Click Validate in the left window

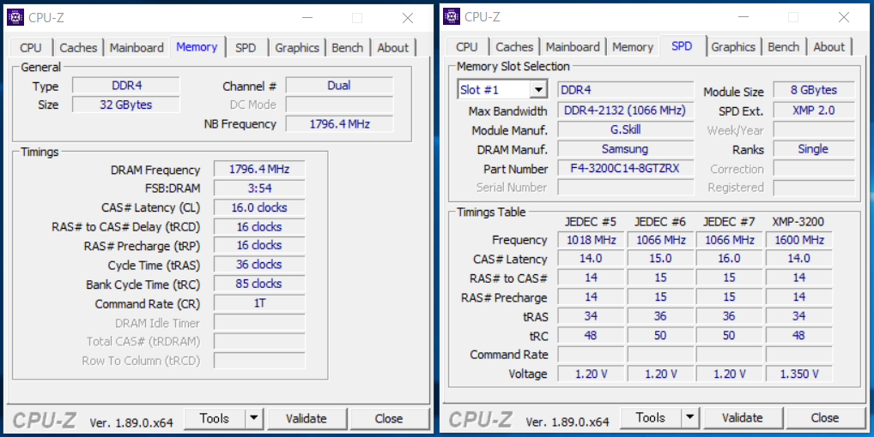306,419
